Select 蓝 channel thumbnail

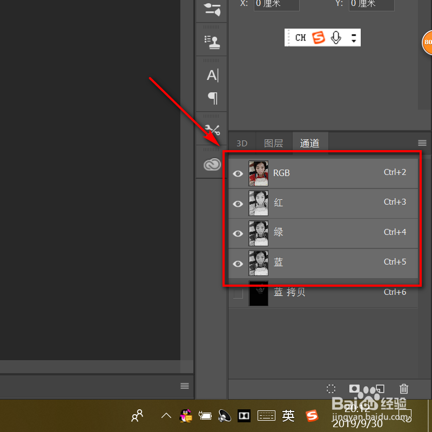258,263
